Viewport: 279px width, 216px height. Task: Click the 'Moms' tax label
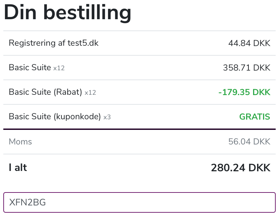20,142
